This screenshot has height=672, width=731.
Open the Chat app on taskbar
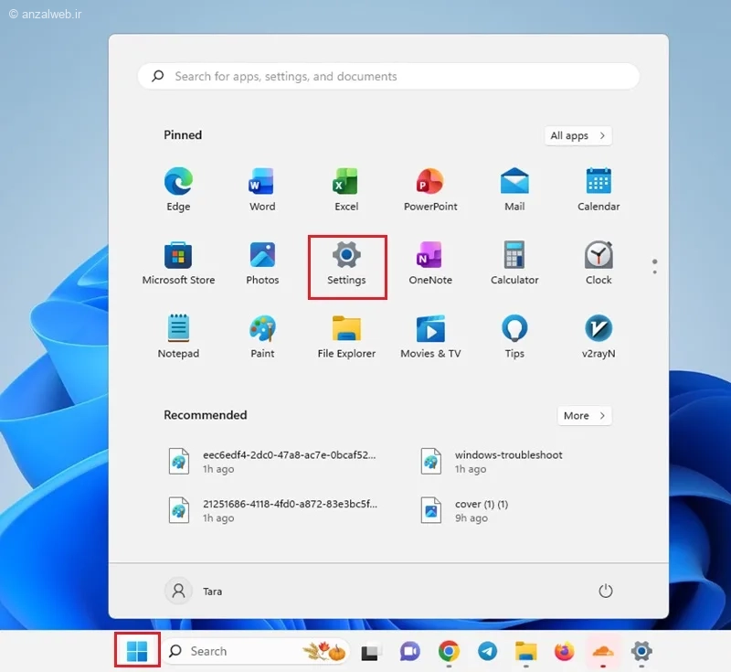tap(409, 651)
